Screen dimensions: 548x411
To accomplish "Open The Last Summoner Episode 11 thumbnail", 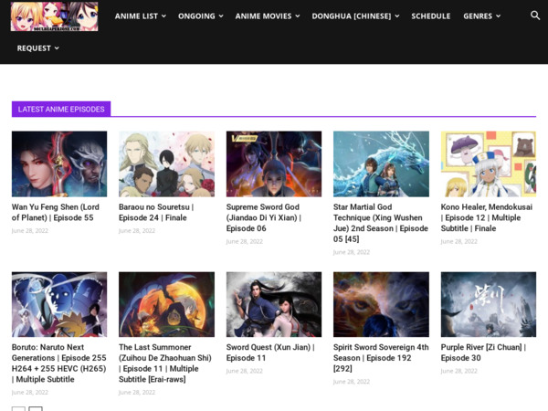I will (x=167, y=304).
